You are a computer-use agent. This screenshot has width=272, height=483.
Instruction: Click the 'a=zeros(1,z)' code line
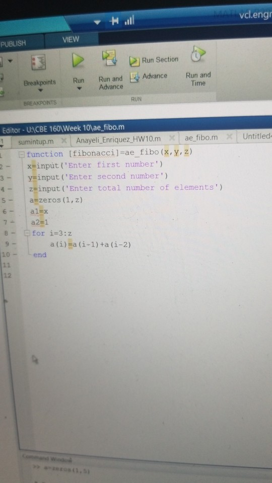tap(55, 200)
